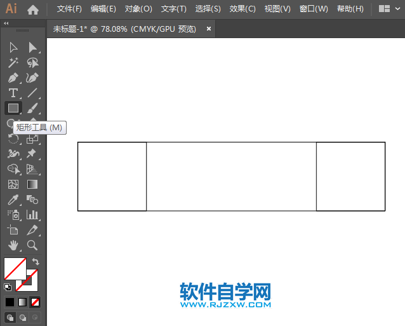Select the Shape Builder tool
Viewport: 405px width, 326px height.
pos(14,169)
